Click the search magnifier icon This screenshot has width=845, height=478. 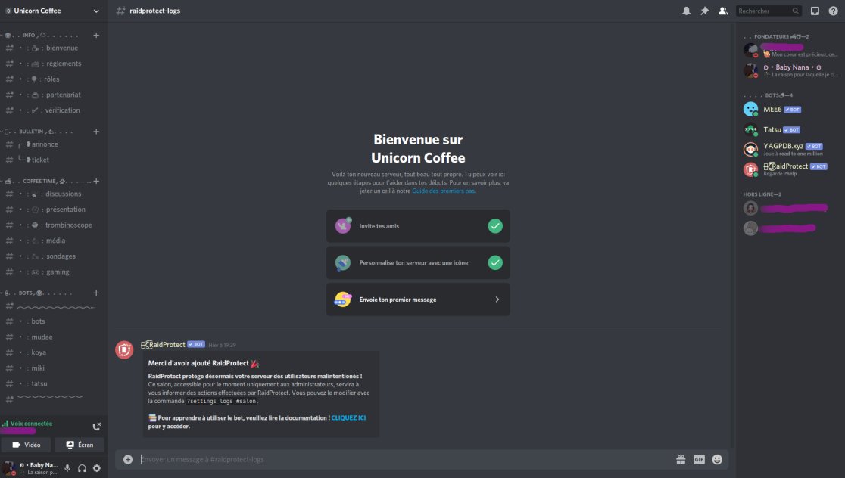tap(796, 11)
